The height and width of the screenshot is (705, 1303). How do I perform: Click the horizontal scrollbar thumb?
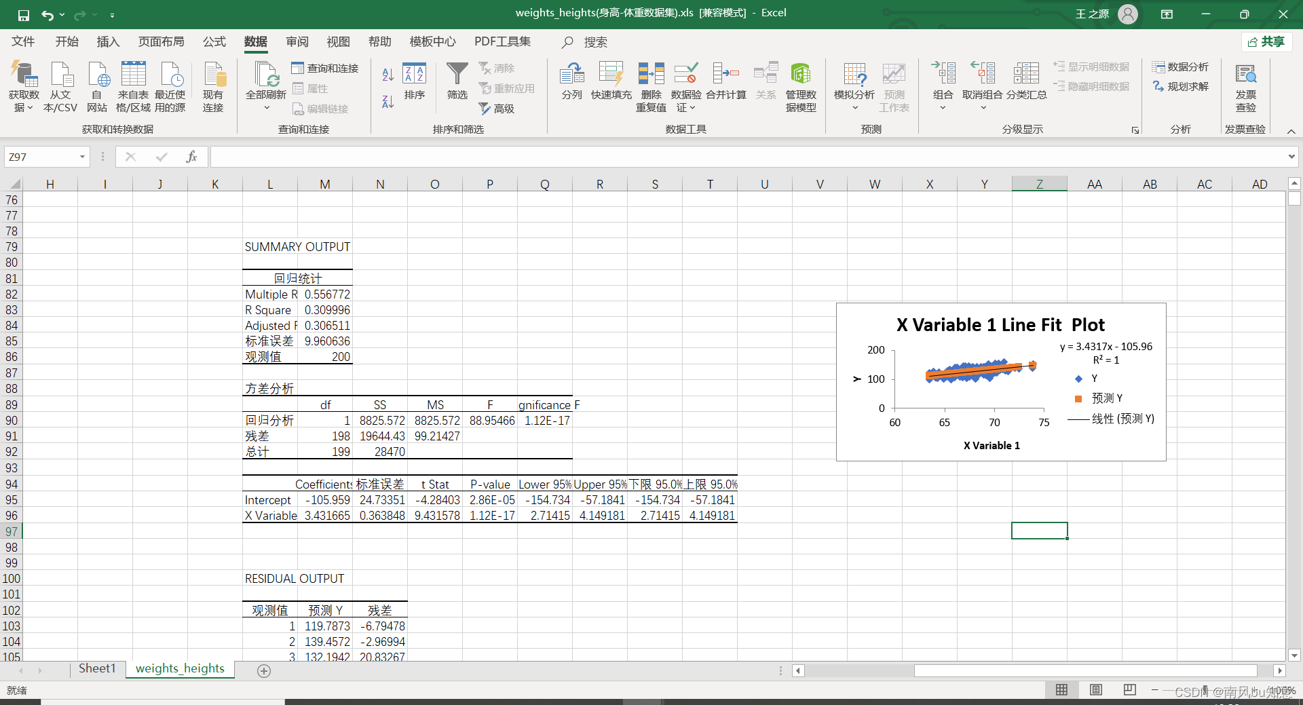coord(1085,671)
